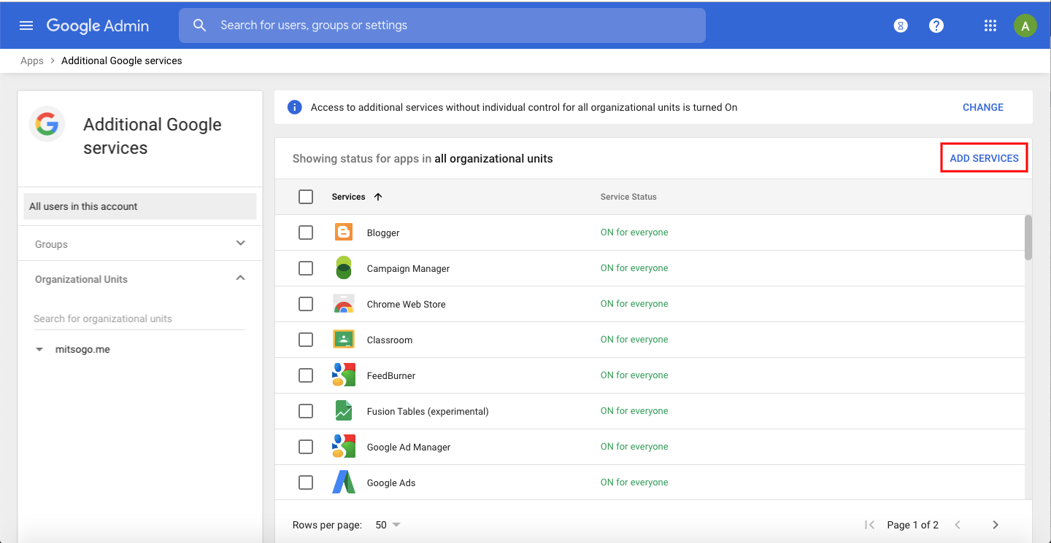
Task: Check the Google Ads checkbox
Action: coord(306,483)
